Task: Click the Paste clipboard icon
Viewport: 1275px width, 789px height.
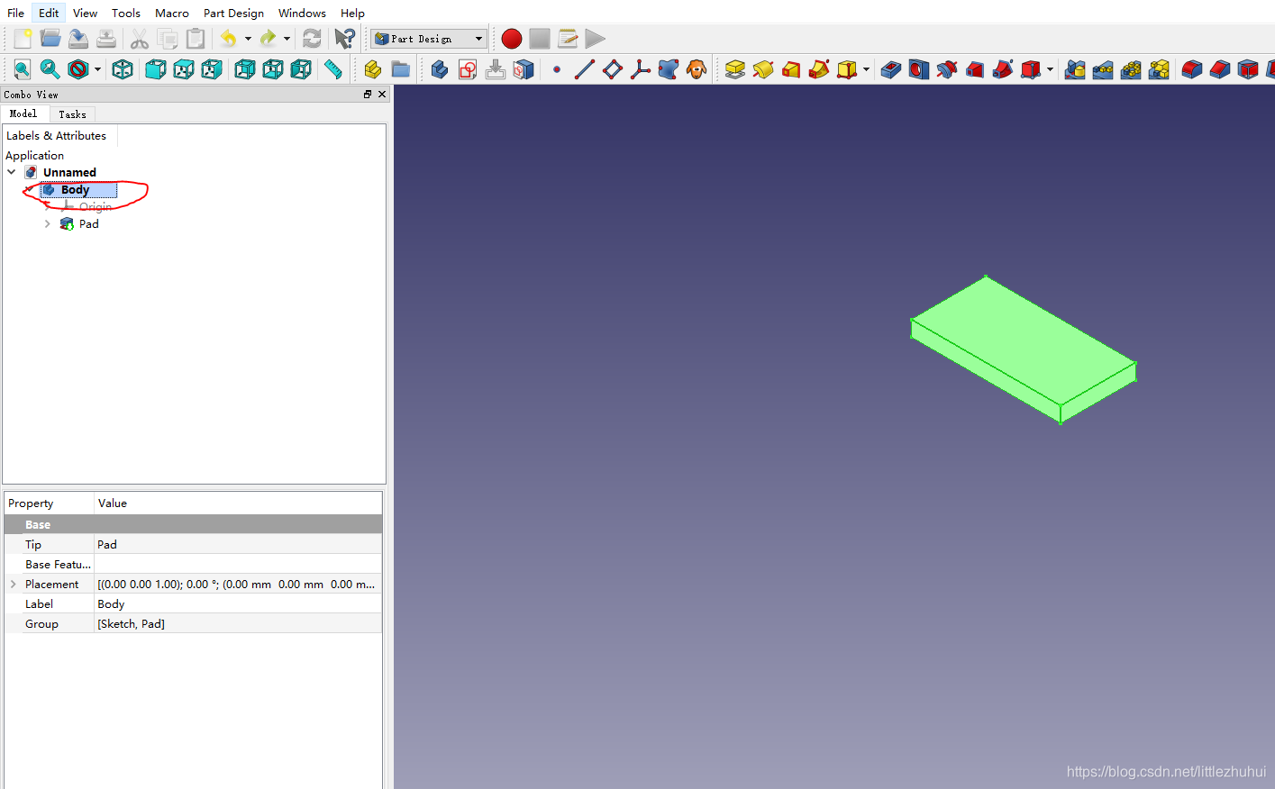Action: pyautogui.click(x=195, y=39)
